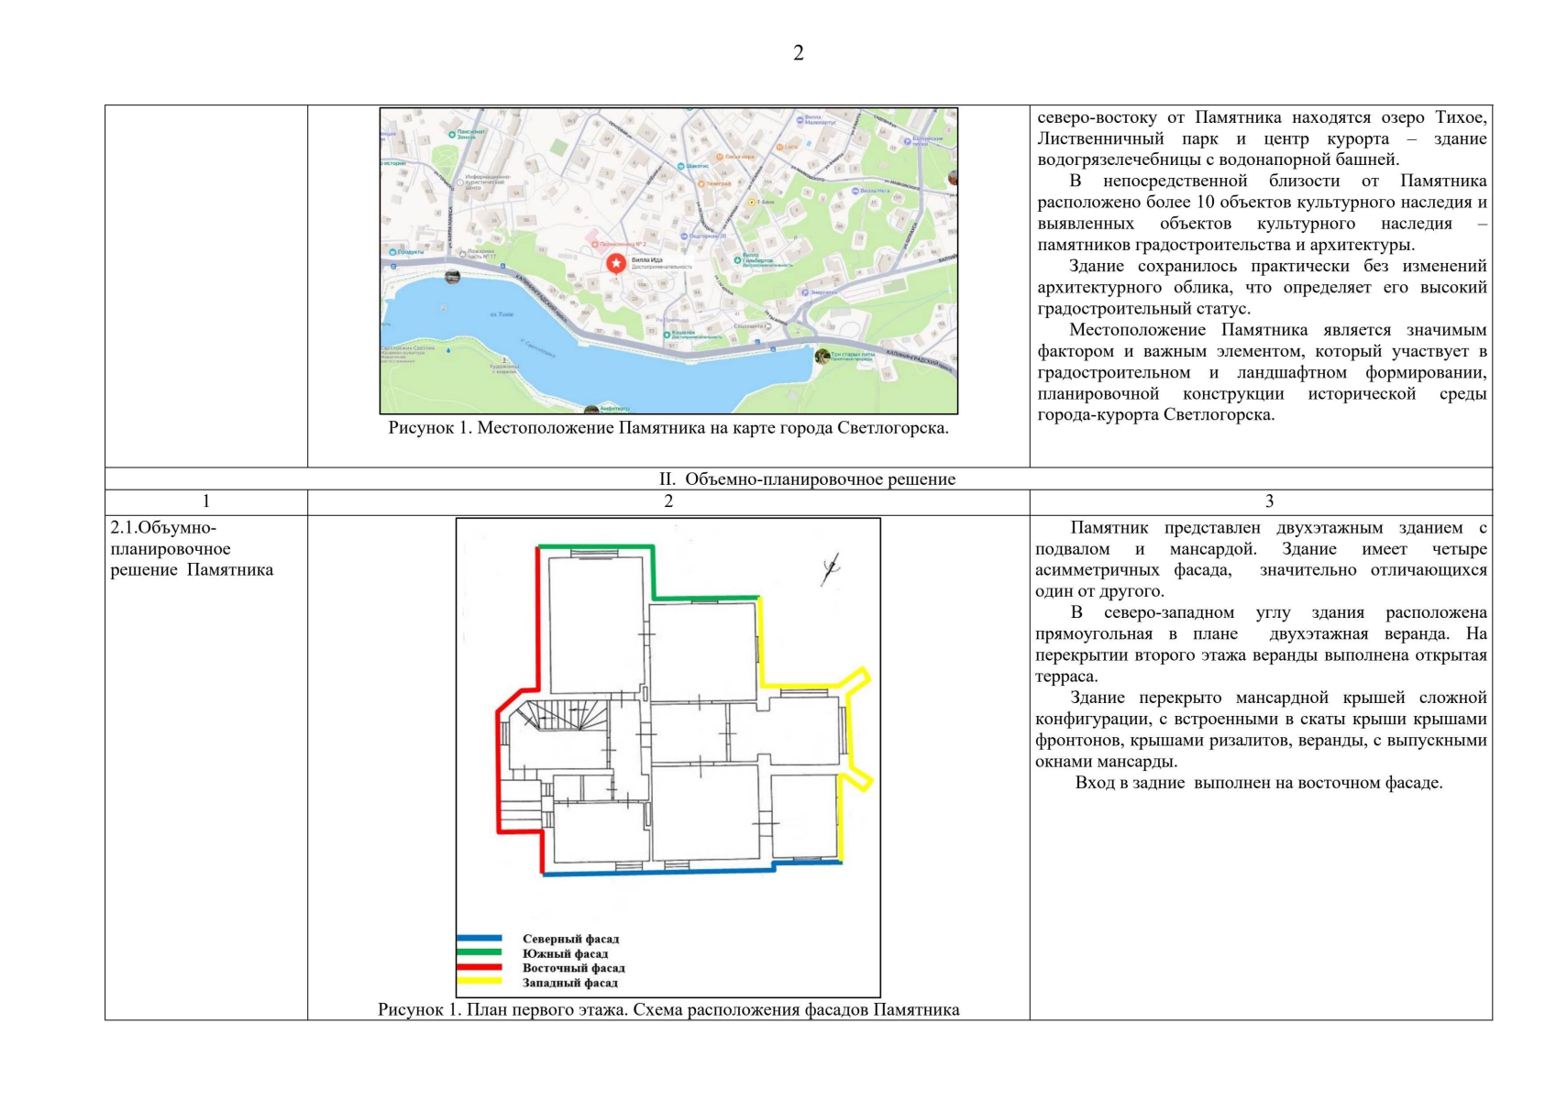Select the Local restaurant marker icon
Image resolution: width=1556 pixels, height=1100 pixels.
click(778, 147)
